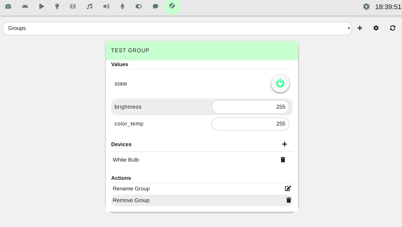Refresh the groups list
The image size is (402, 227).
(393, 28)
